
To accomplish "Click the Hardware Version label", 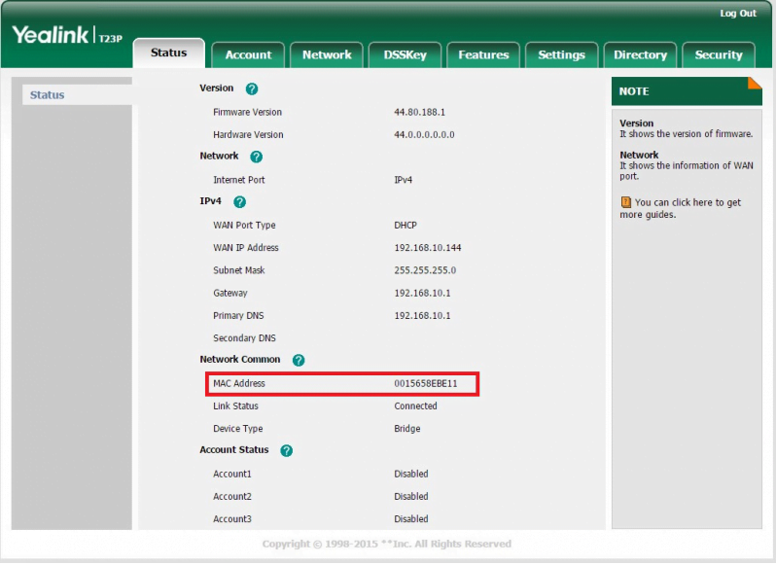I will pos(248,134).
